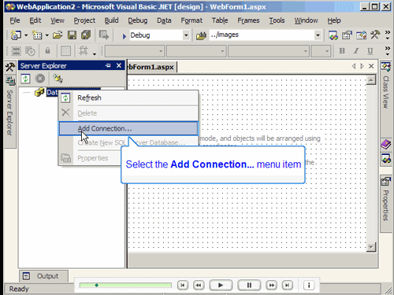The image size is (394, 295).
Task: Toggle the lock element icon
Action: 47,50
